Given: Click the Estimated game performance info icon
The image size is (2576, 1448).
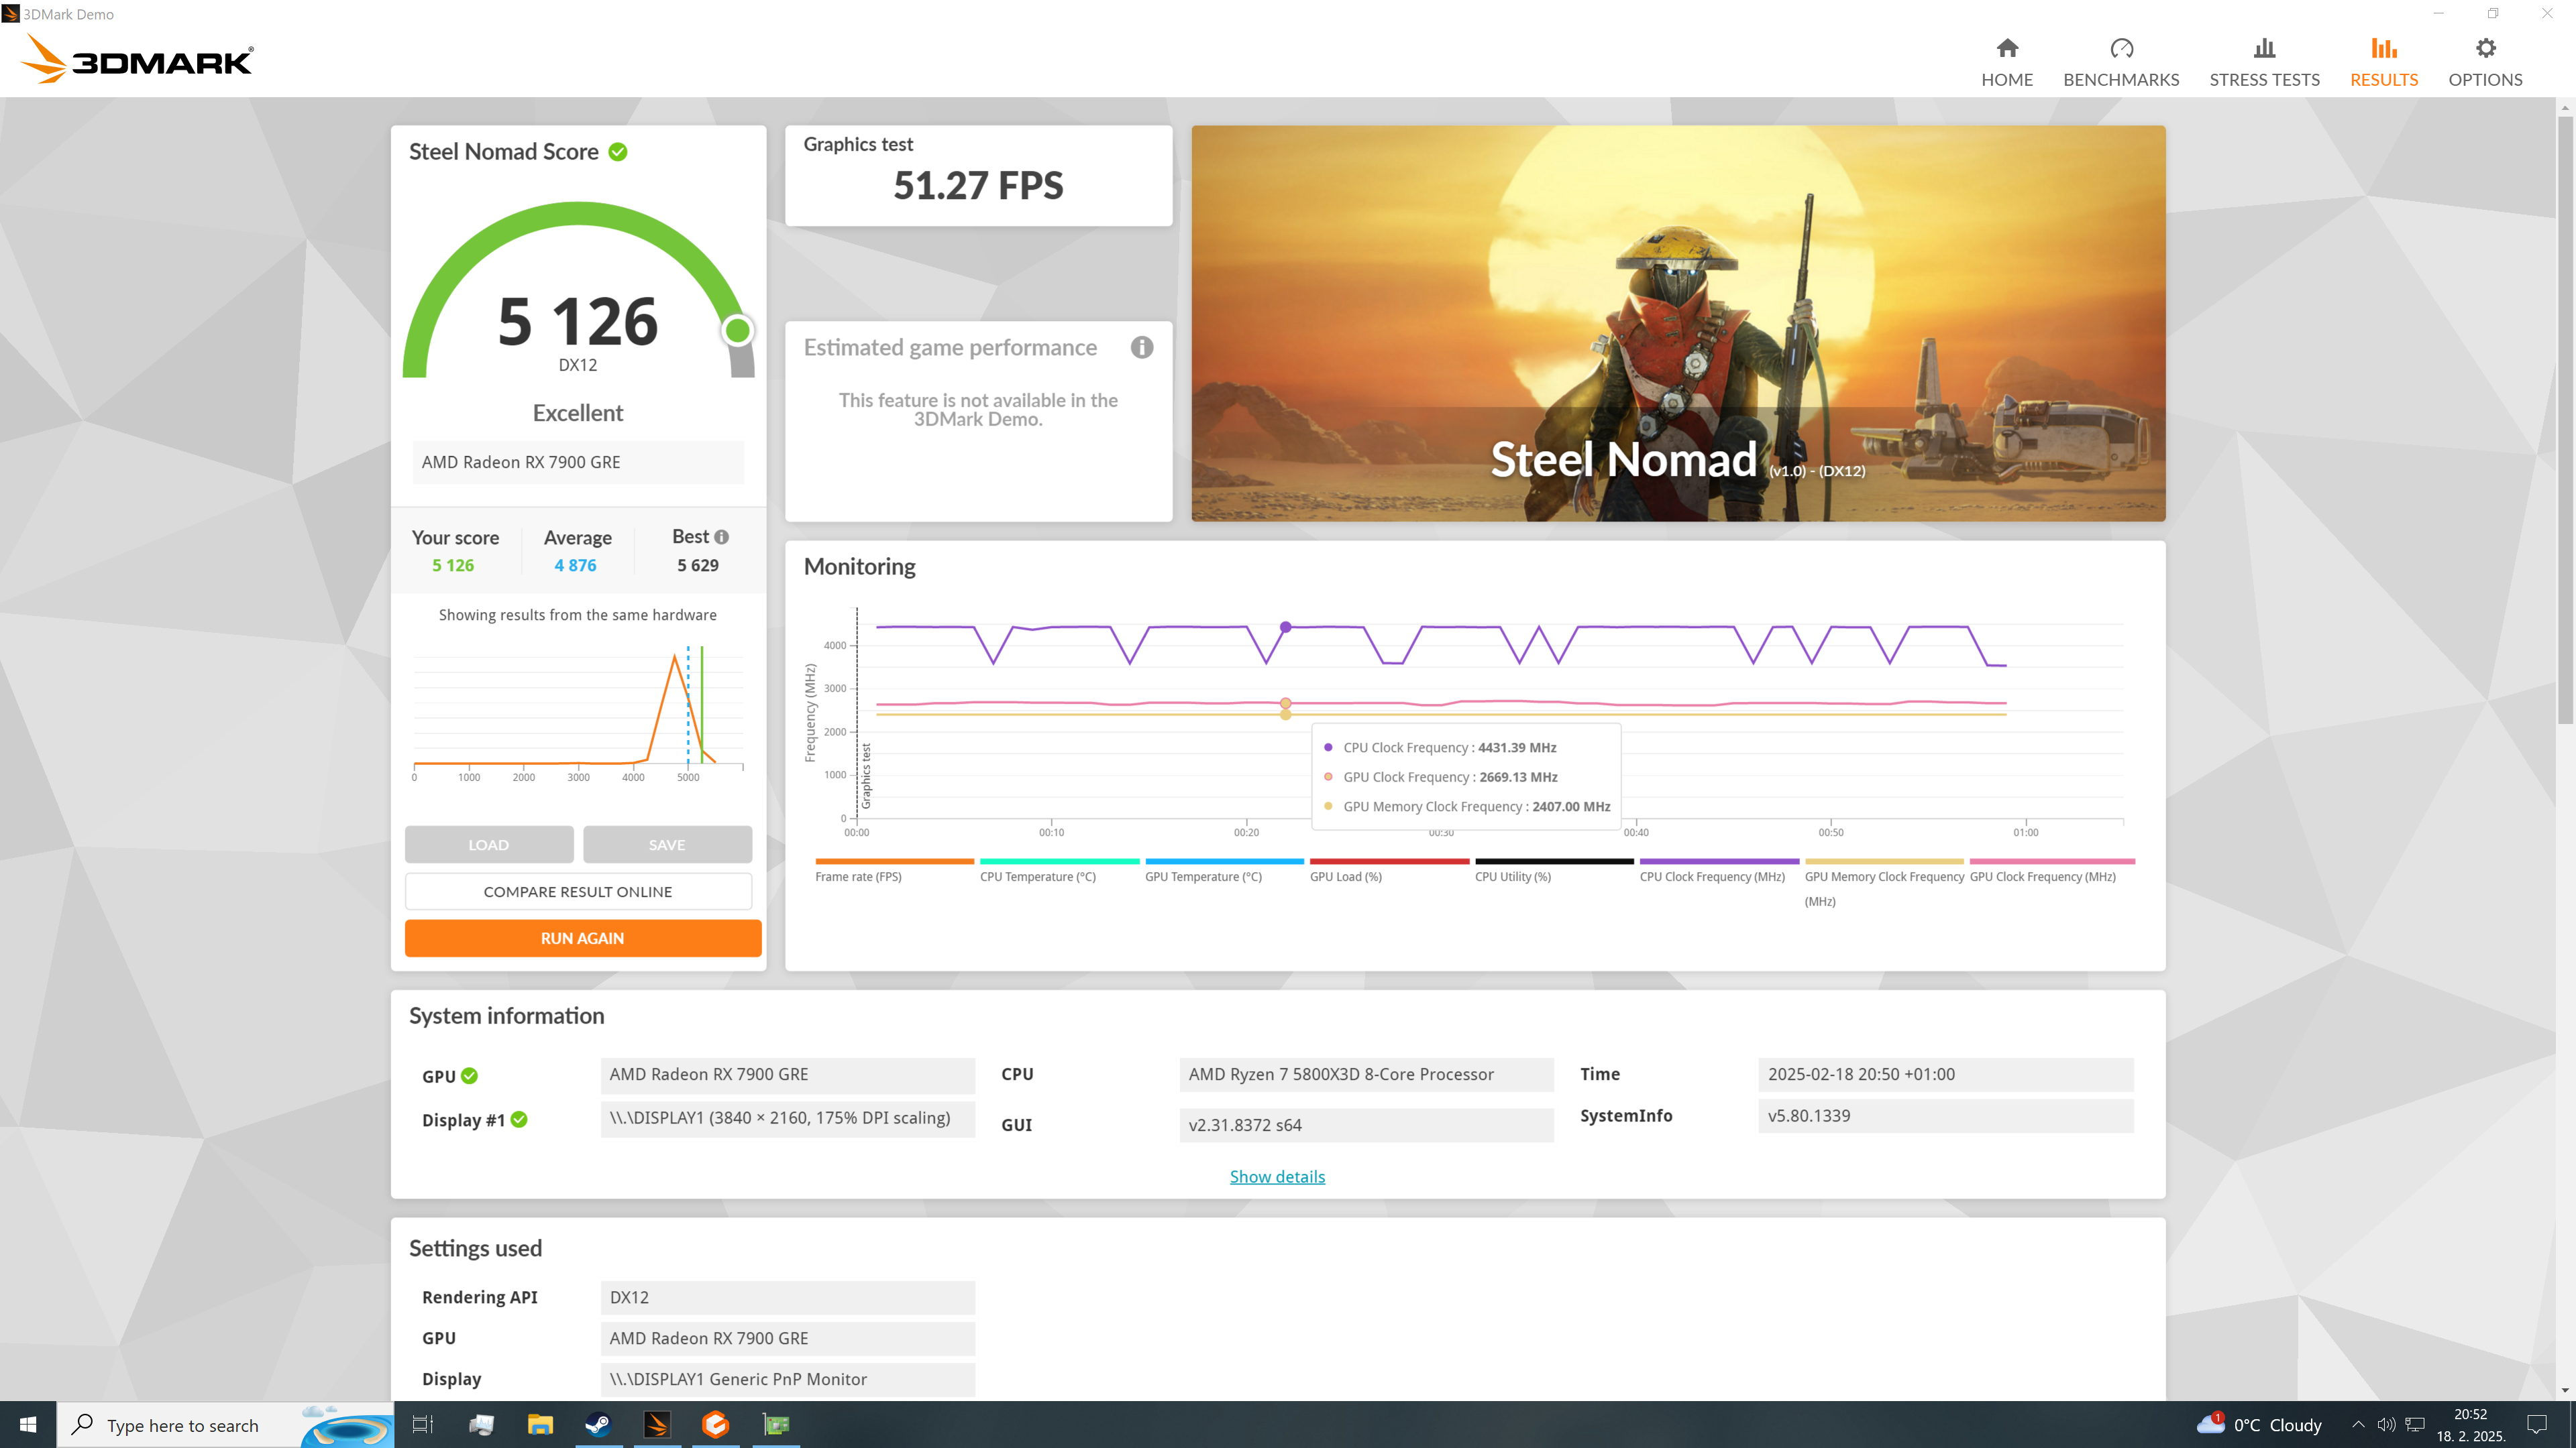Looking at the screenshot, I should (1141, 347).
